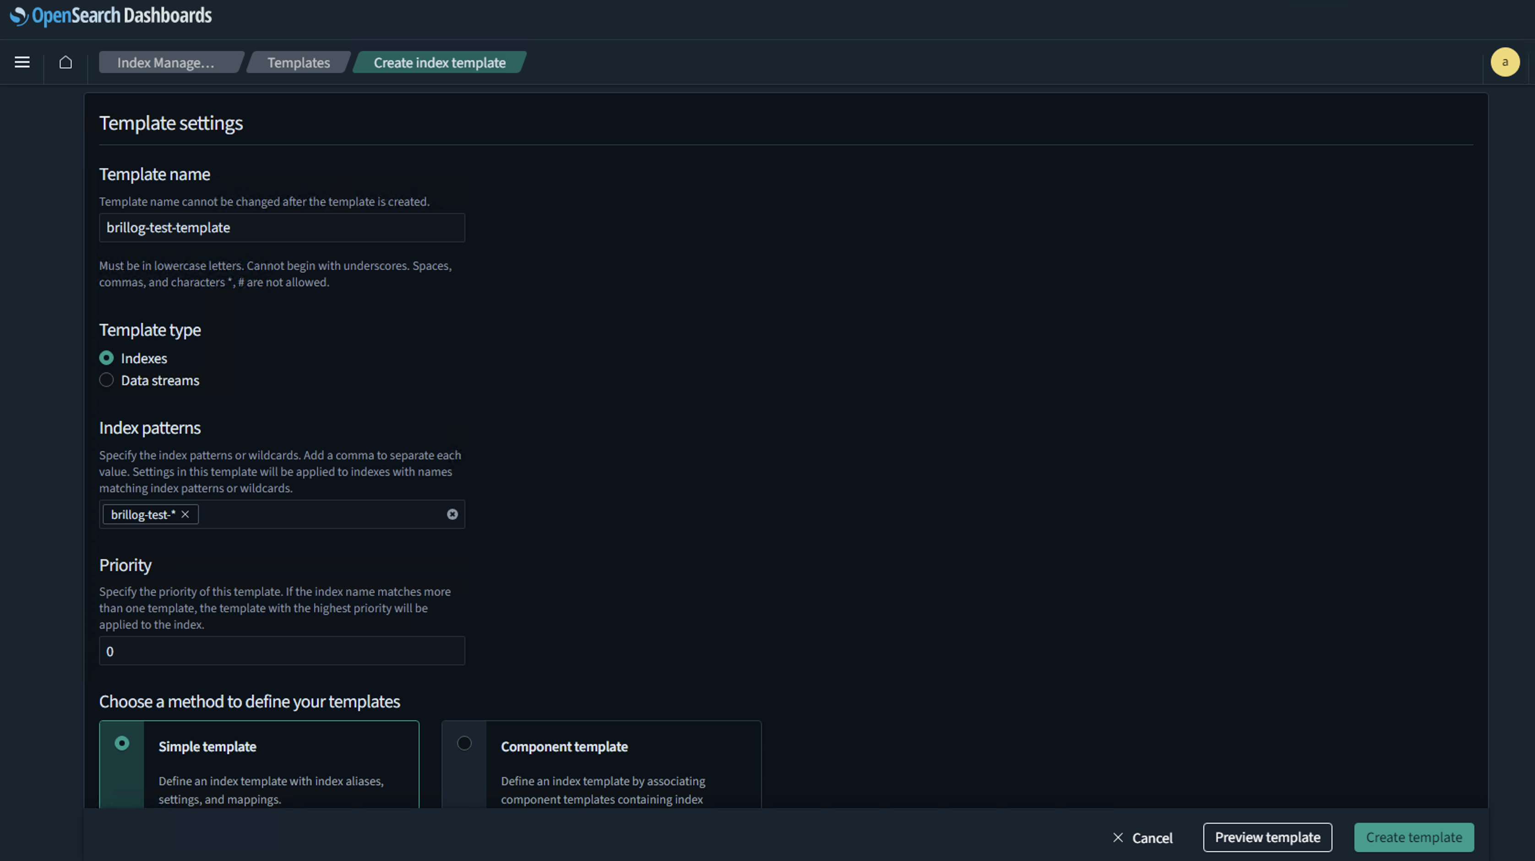Open the user avatar menu
Screen dimensions: 1535x861
tap(1505, 62)
